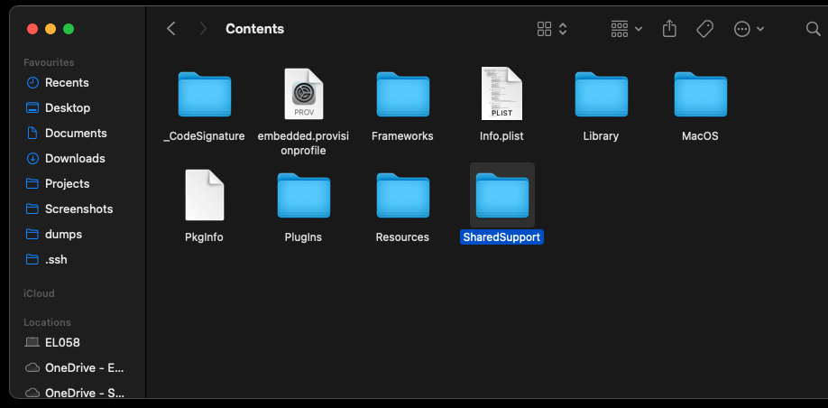Go to Downloads in the sidebar
The width and height of the screenshot is (828, 408).
pyautogui.click(x=75, y=158)
